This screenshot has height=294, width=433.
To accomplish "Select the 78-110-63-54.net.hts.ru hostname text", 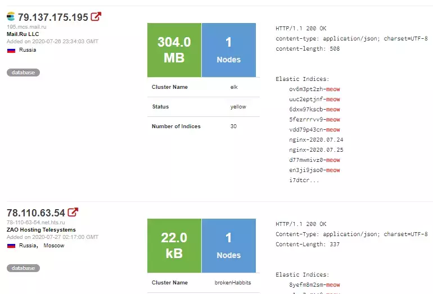I will (36, 222).
